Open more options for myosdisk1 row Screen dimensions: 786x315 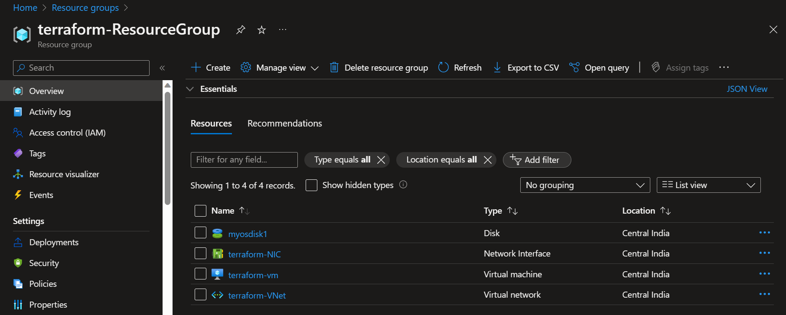(x=764, y=233)
